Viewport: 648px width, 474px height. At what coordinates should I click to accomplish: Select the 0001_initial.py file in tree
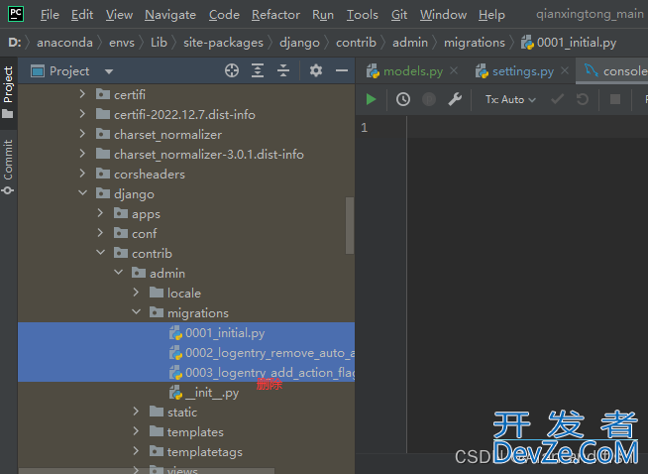[186, 333]
